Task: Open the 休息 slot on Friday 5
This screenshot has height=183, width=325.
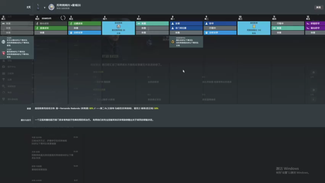Action: tap(84, 28)
